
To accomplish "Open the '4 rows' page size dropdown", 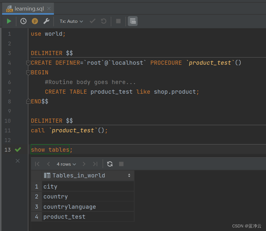I will [x=66, y=164].
